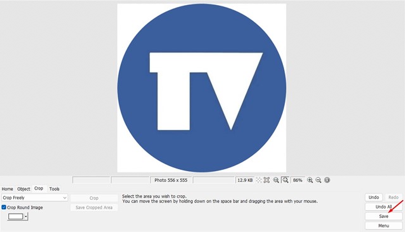
Task: Switch to the Home tab
Action: coord(7,189)
